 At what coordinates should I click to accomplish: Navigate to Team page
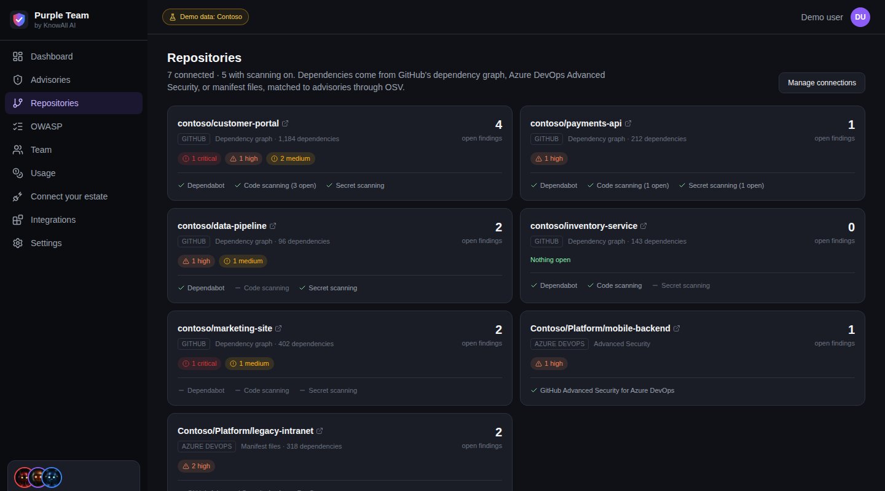[x=74, y=150]
